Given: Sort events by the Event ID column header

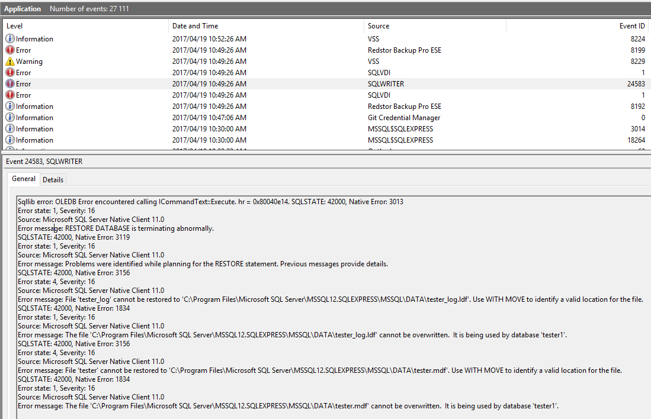Looking at the screenshot, I should [x=577, y=25].
